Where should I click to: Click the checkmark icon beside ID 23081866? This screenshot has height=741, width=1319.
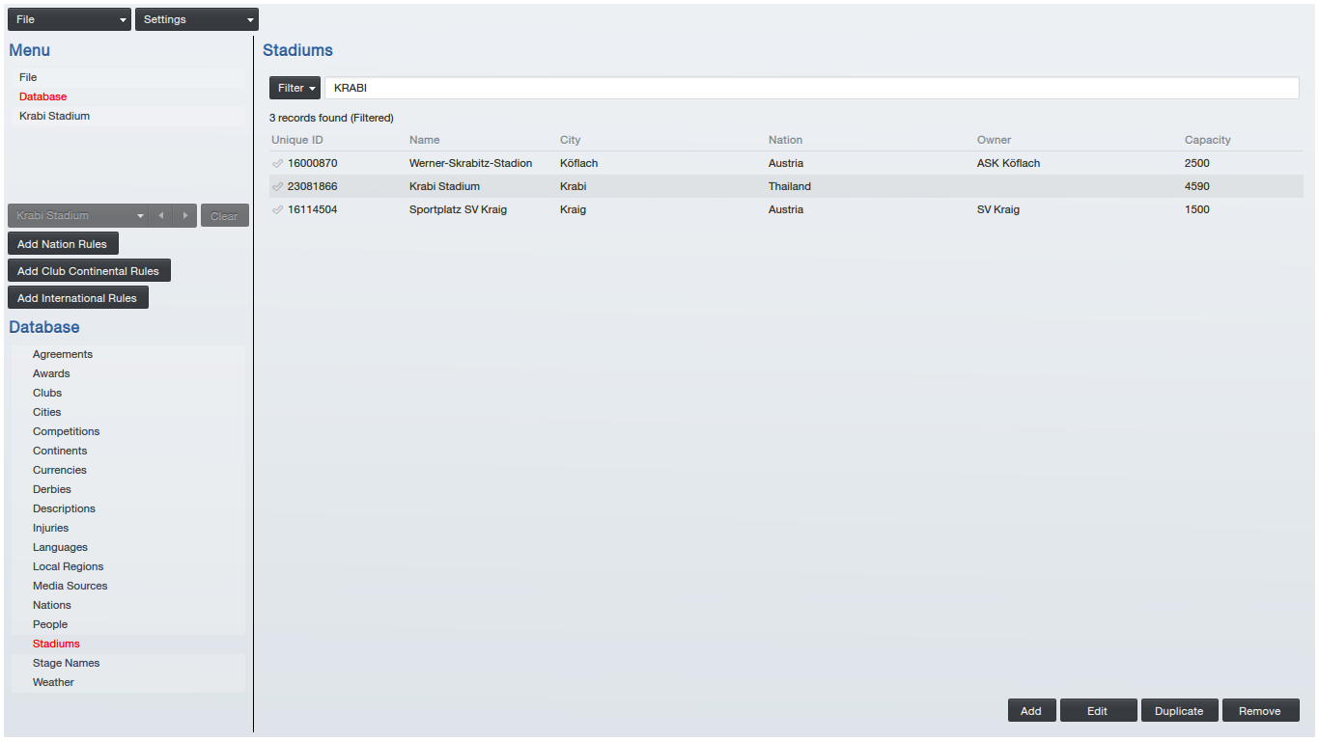[x=278, y=186]
